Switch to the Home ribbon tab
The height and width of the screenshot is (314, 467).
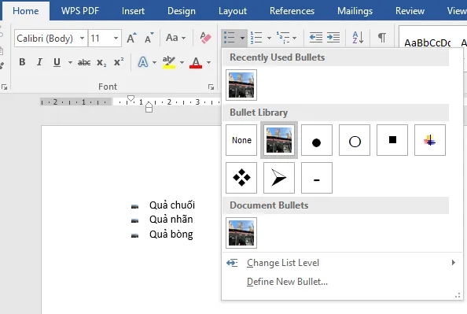(26, 11)
